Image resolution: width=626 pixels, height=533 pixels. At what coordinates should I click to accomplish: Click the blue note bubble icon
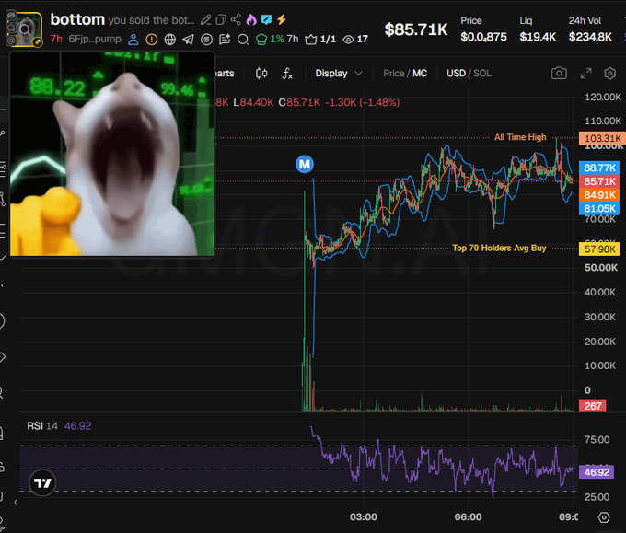(266, 19)
